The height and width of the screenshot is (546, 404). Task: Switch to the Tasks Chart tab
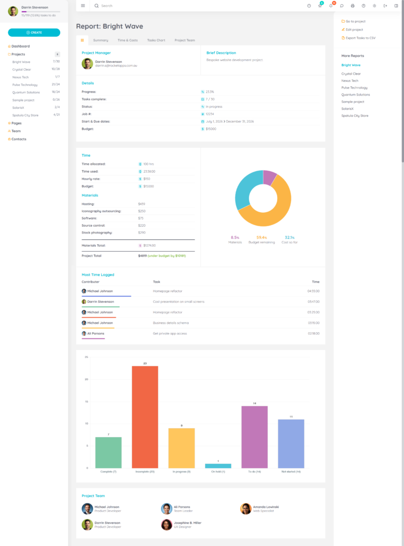pos(156,41)
